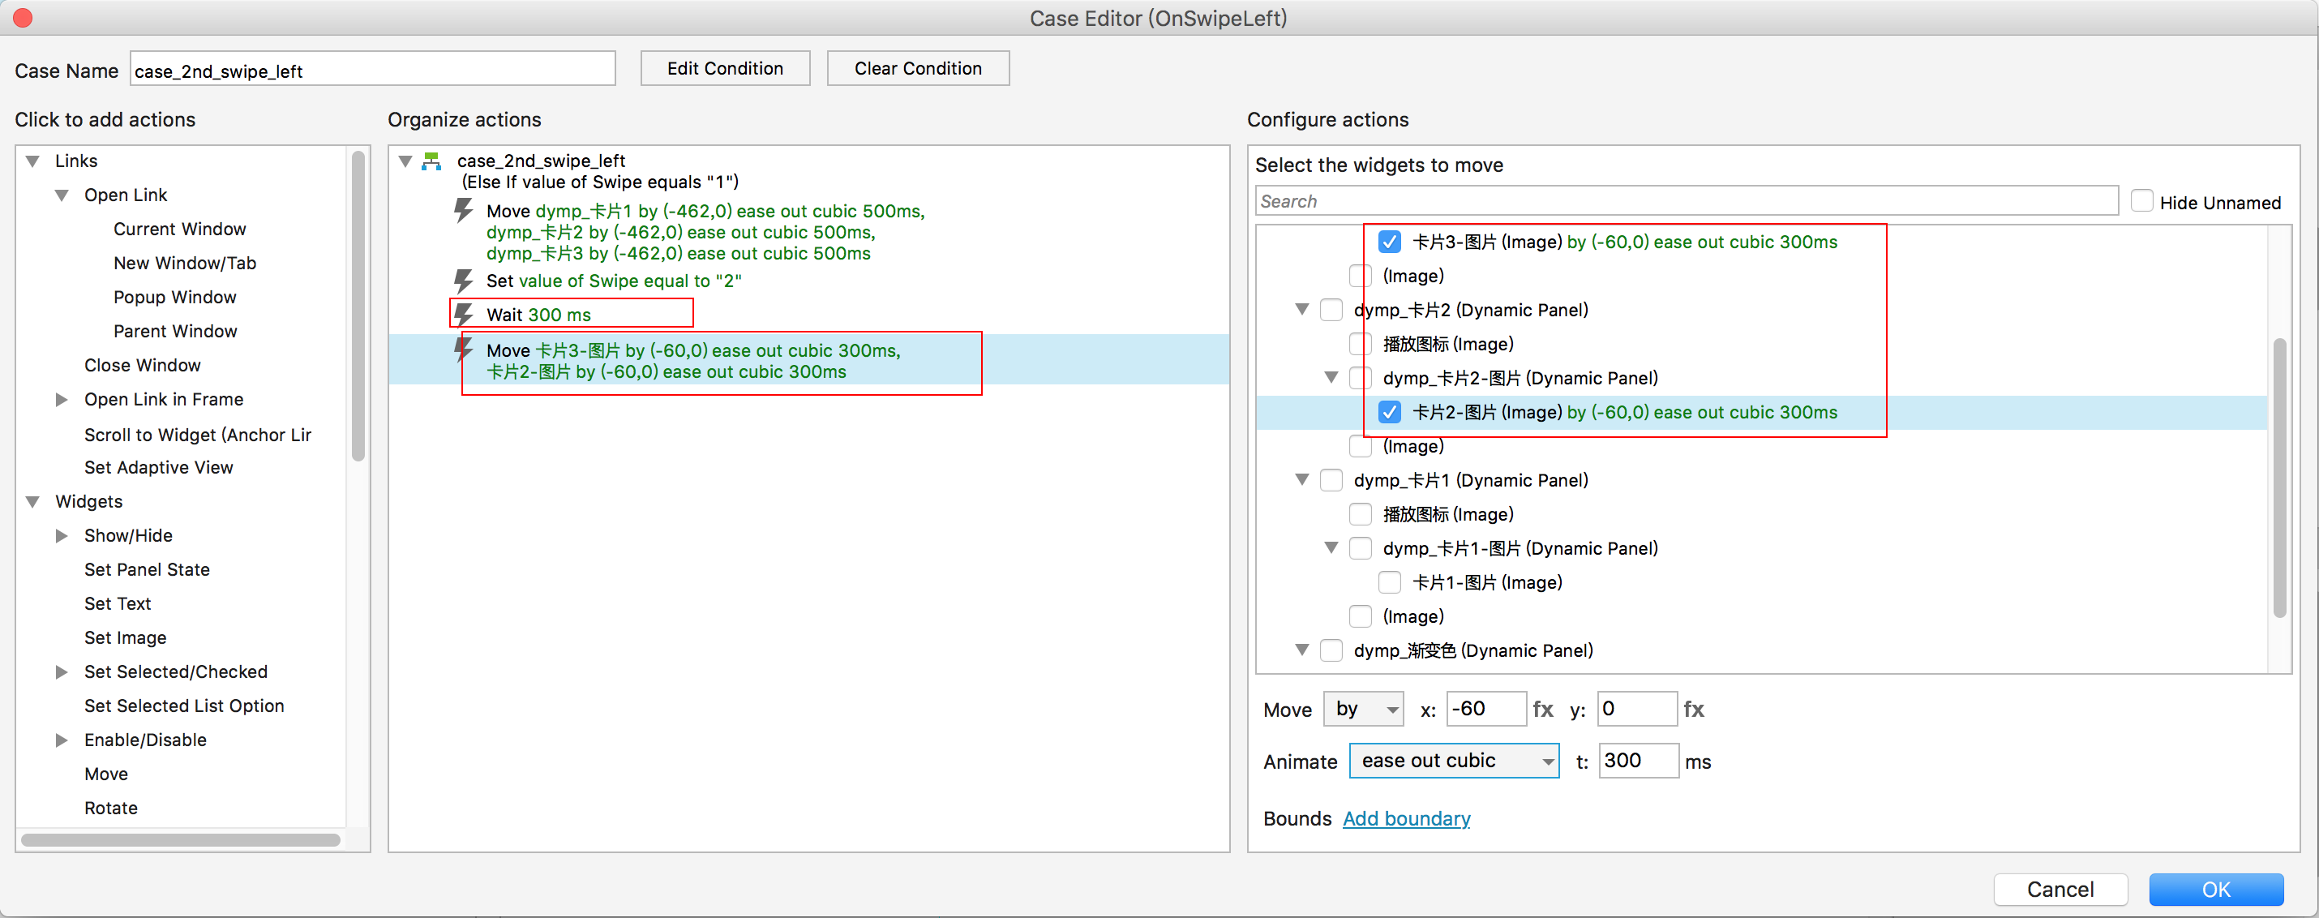
Task: Click horizontal scrollbar under actions list
Action: click(180, 839)
